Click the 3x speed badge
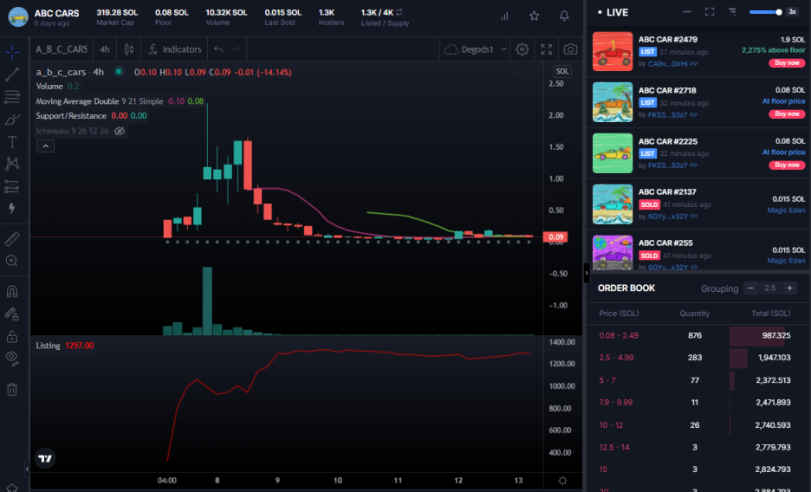The width and height of the screenshot is (811, 492). [x=792, y=12]
